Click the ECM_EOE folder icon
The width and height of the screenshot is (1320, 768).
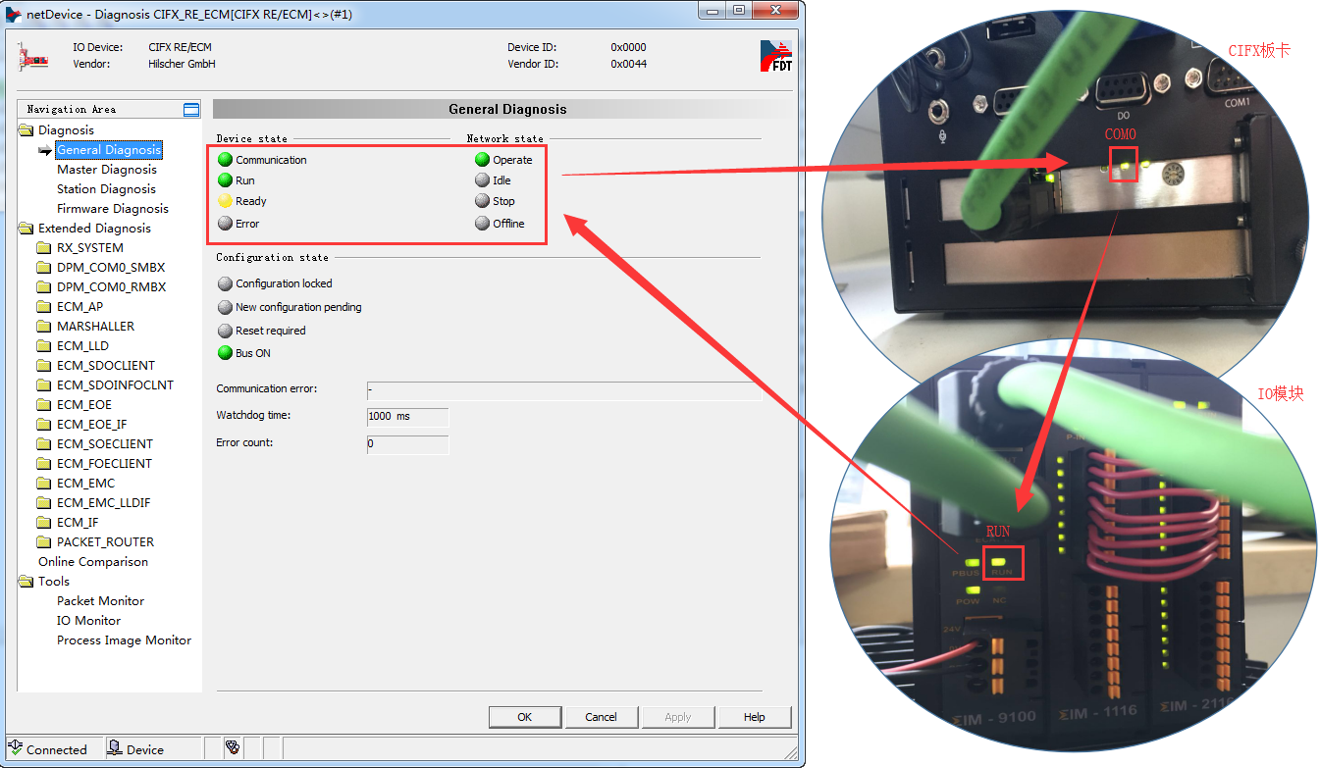coord(43,405)
